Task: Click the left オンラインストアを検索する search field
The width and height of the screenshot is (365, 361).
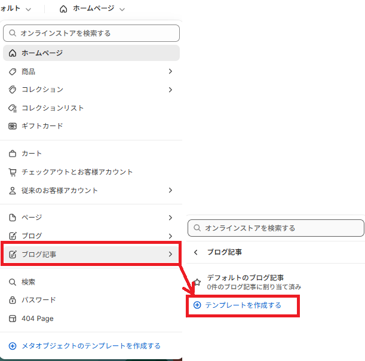Action: point(91,33)
